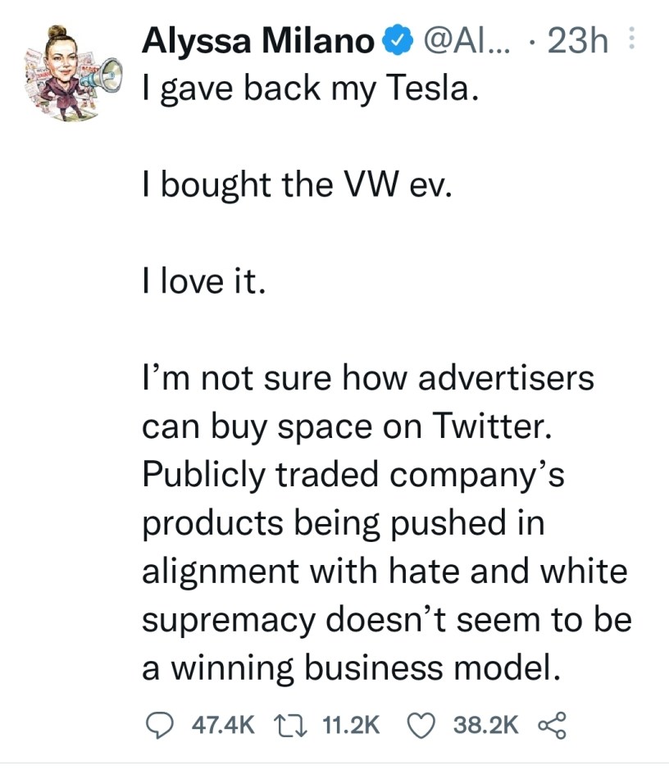Click the "I love it." sentence

[203, 281]
